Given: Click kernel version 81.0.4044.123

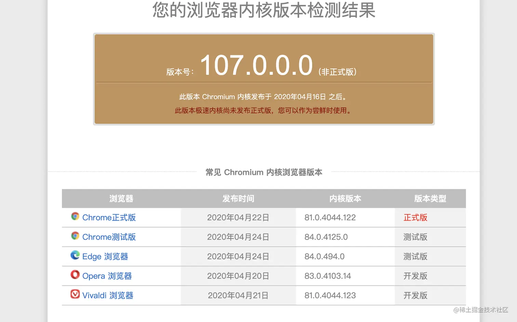Looking at the screenshot, I should pos(330,295).
